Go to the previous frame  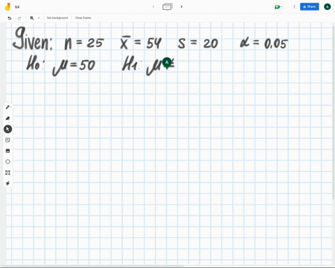pos(154,7)
